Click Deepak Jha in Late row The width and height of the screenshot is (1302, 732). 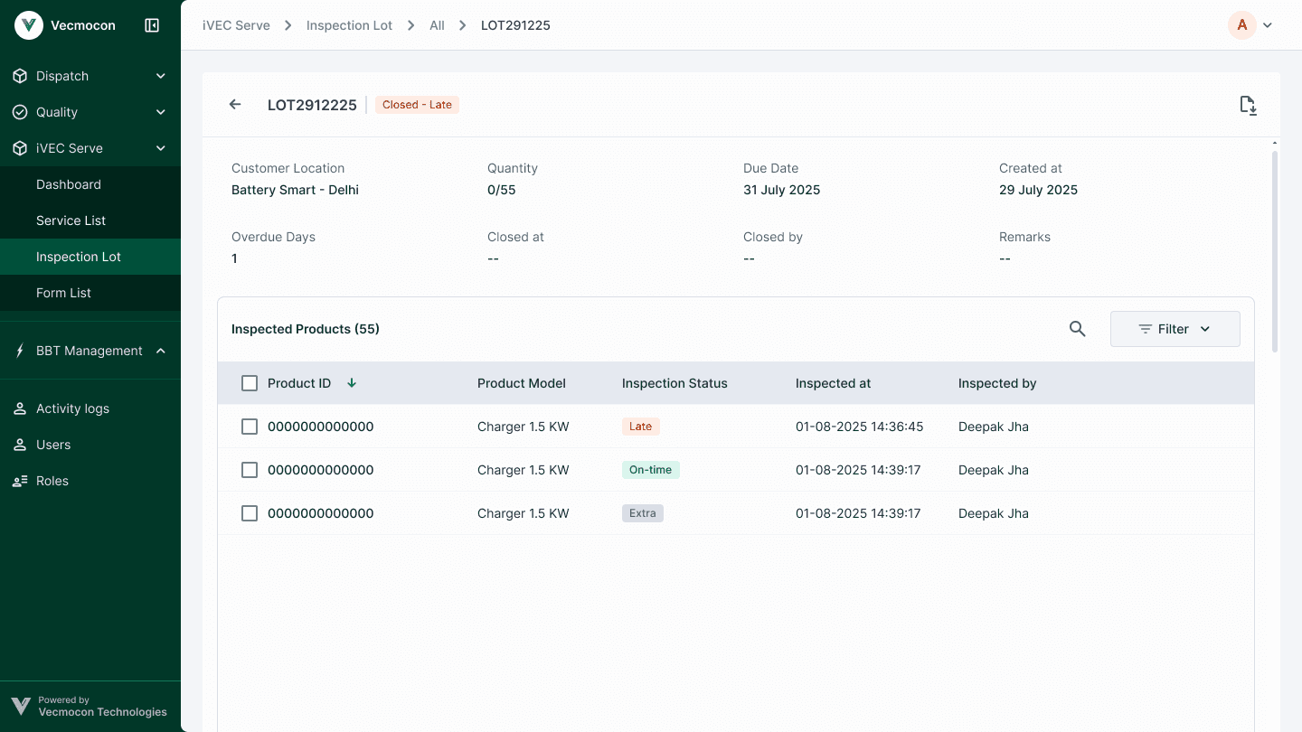tap(994, 427)
